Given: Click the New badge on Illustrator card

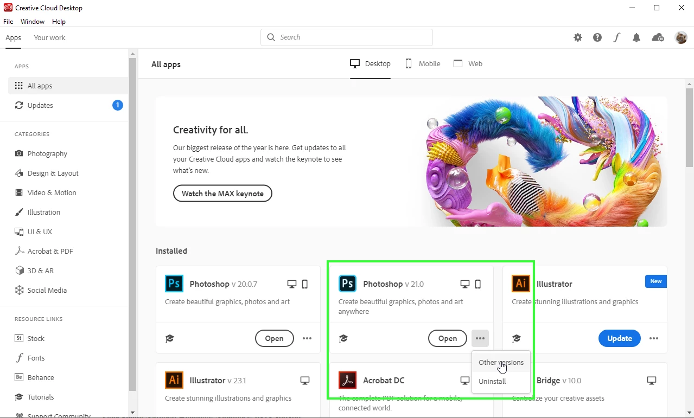Looking at the screenshot, I should [x=656, y=281].
